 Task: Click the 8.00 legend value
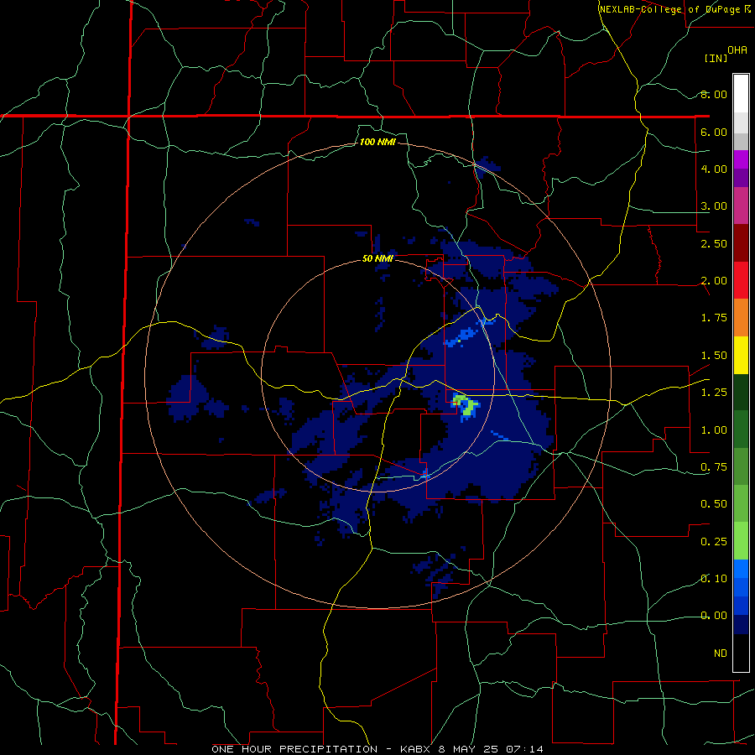[x=714, y=94]
